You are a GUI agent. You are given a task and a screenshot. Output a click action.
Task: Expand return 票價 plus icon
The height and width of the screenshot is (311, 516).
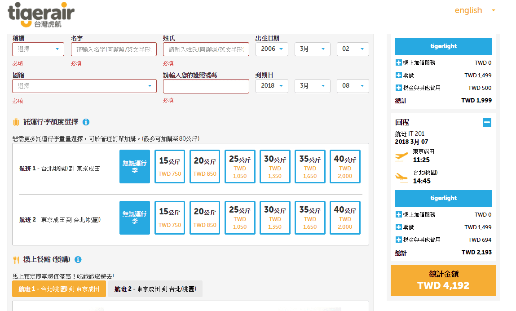click(x=398, y=227)
